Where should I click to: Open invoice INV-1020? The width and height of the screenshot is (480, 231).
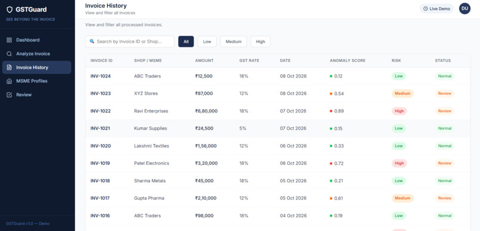pos(101,146)
